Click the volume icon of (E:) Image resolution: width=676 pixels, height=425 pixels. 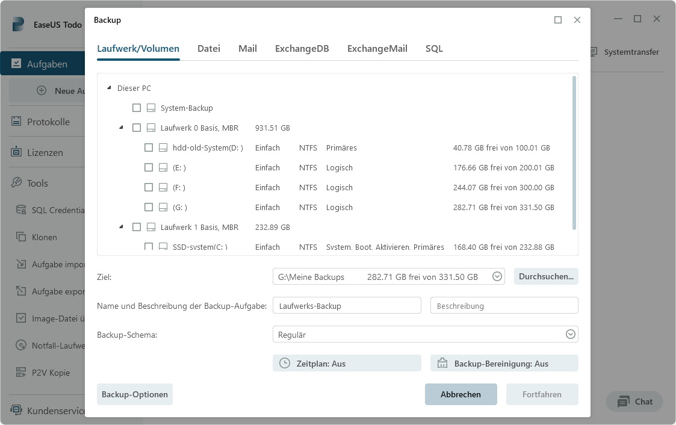163,167
